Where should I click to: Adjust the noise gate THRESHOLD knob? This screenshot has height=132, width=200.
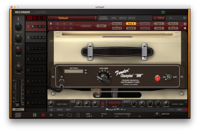coord(79,103)
